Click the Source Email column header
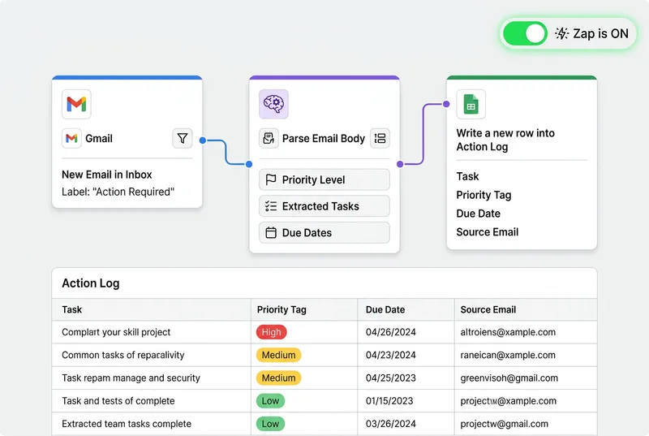 coord(488,309)
